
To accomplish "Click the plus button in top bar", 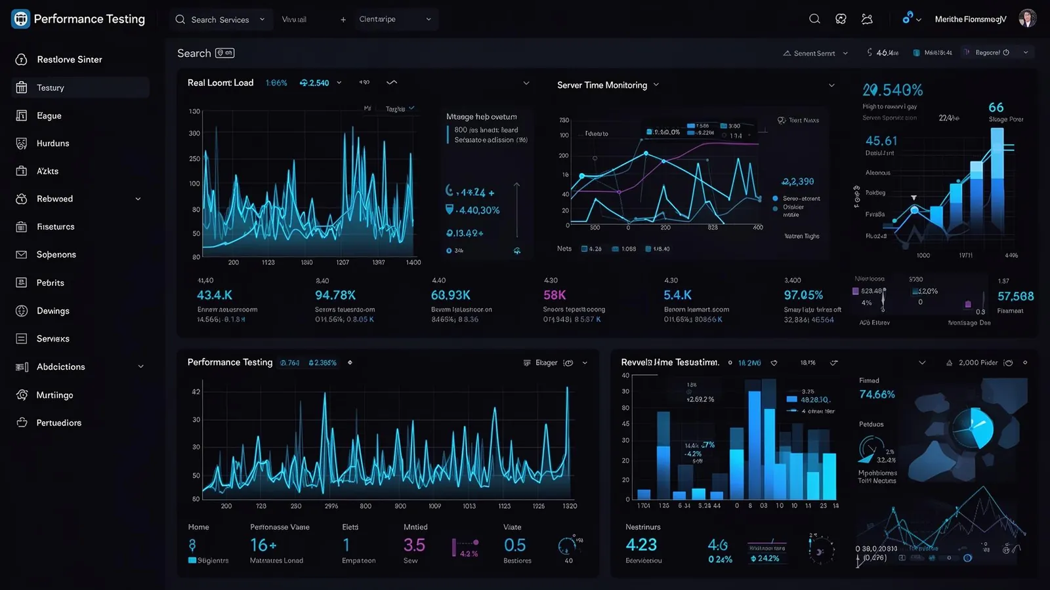I will click(343, 20).
